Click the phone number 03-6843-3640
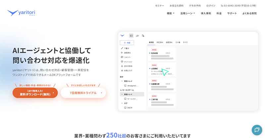 pos(232,6)
